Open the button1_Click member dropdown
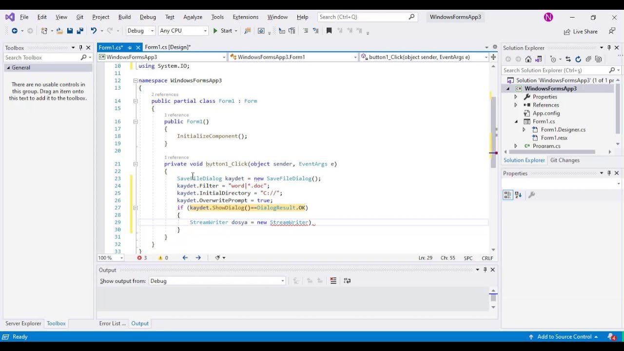 (424, 57)
